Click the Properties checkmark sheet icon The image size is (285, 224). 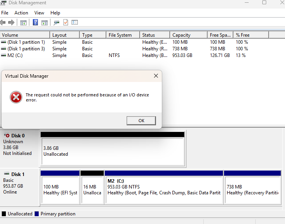point(66,22)
